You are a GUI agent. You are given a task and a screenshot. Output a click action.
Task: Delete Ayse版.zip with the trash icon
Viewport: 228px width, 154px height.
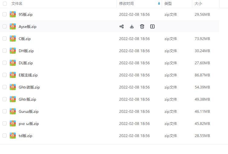coord(142,27)
